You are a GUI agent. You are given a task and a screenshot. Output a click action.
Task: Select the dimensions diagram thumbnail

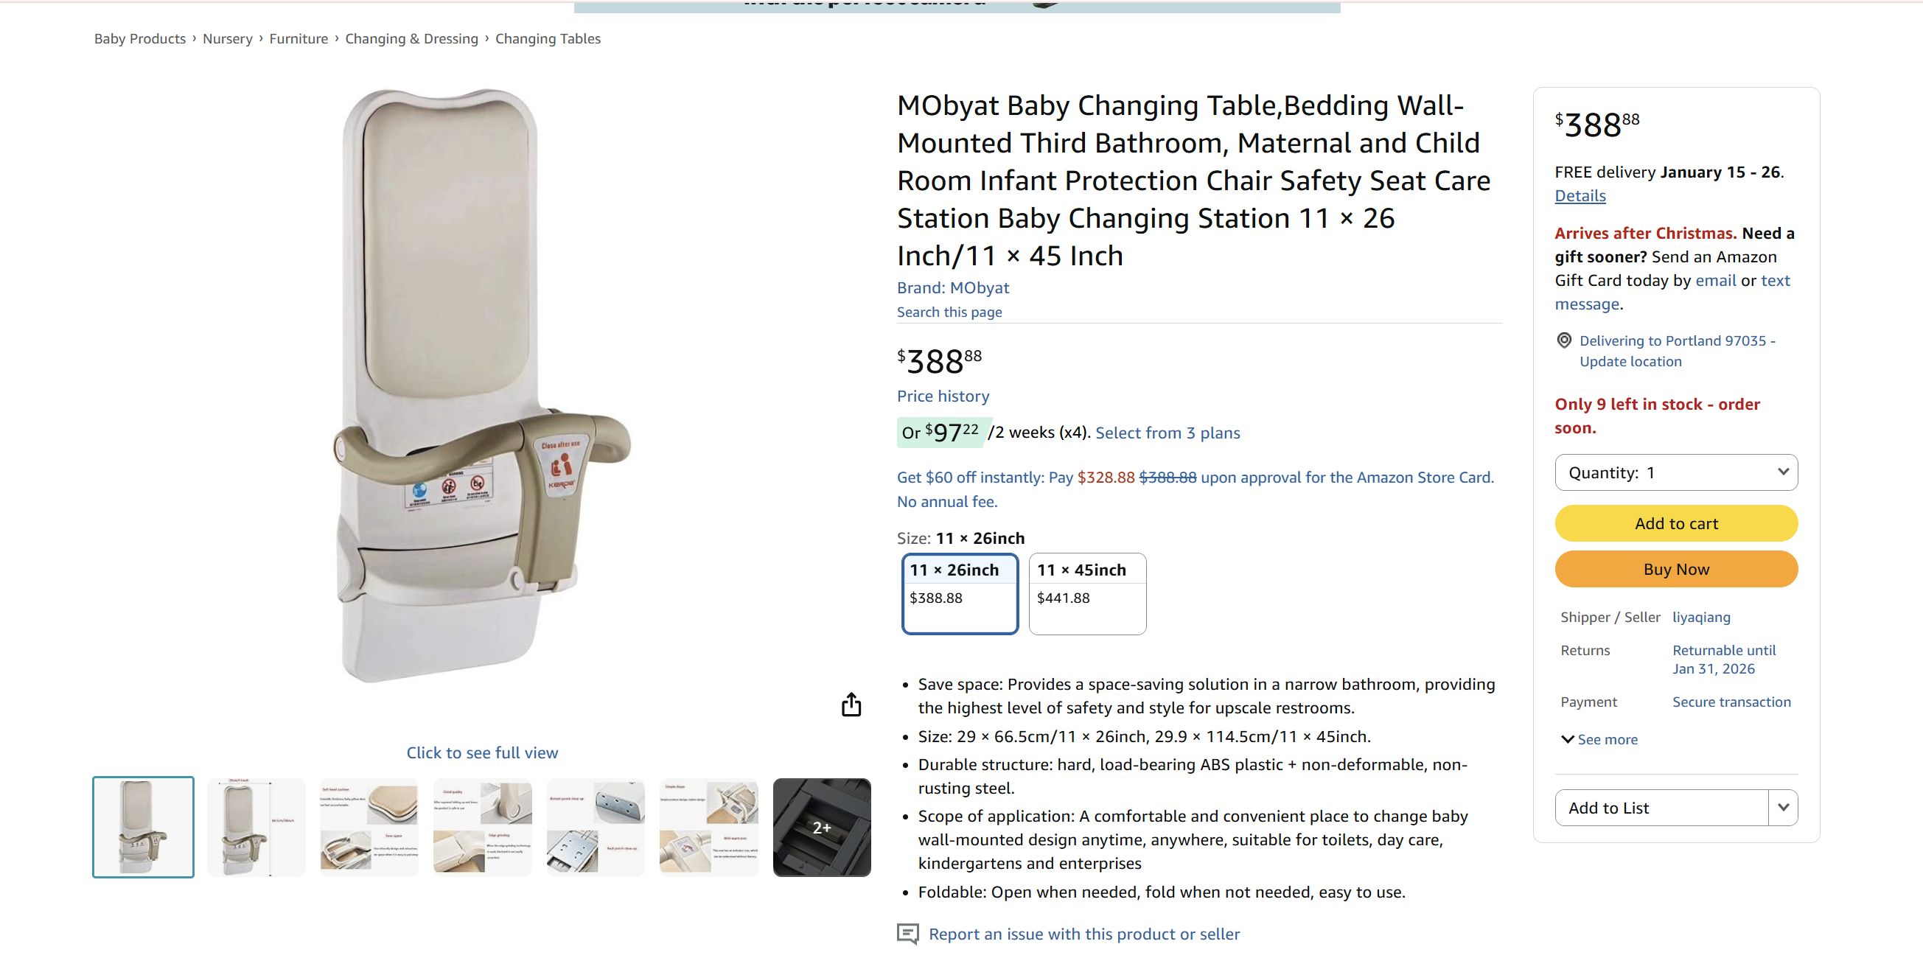click(255, 827)
